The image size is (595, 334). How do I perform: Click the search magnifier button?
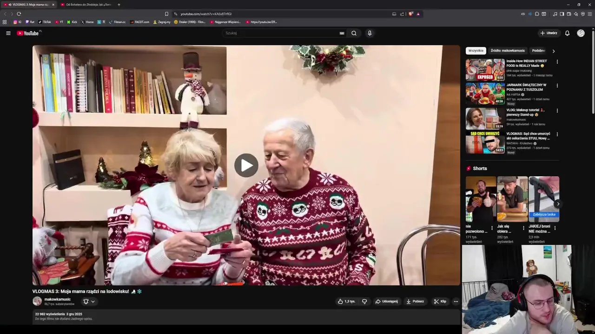[x=354, y=33]
